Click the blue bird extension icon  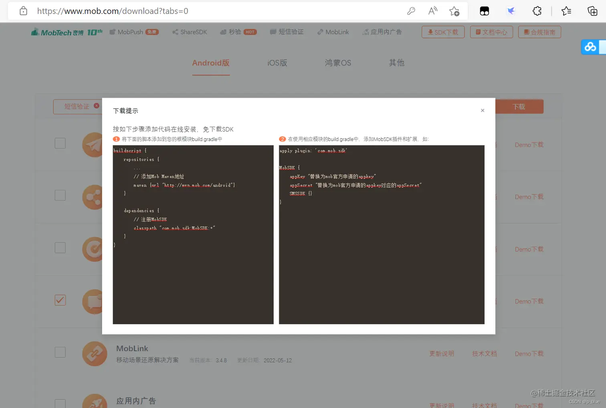[511, 11]
